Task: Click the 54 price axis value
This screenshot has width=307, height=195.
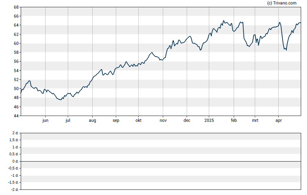Action: click(16, 70)
